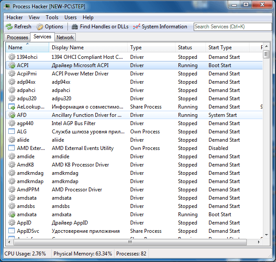Select the amdsata service name
Viewport: 276px width, 262px height.
27,198
